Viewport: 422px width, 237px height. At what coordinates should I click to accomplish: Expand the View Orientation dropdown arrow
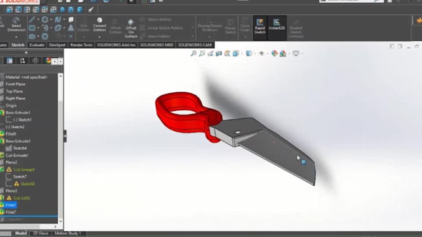click(x=241, y=54)
